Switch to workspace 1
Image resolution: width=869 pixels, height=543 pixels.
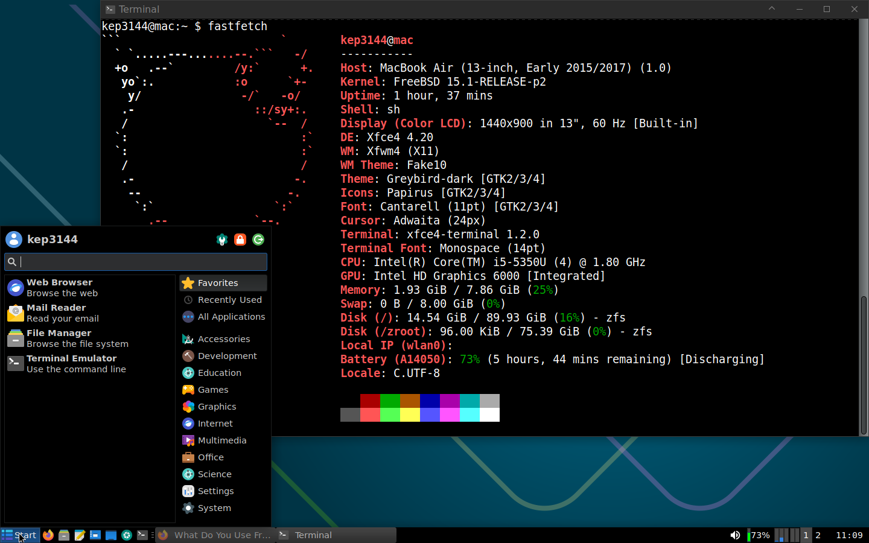tap(806, 535)
